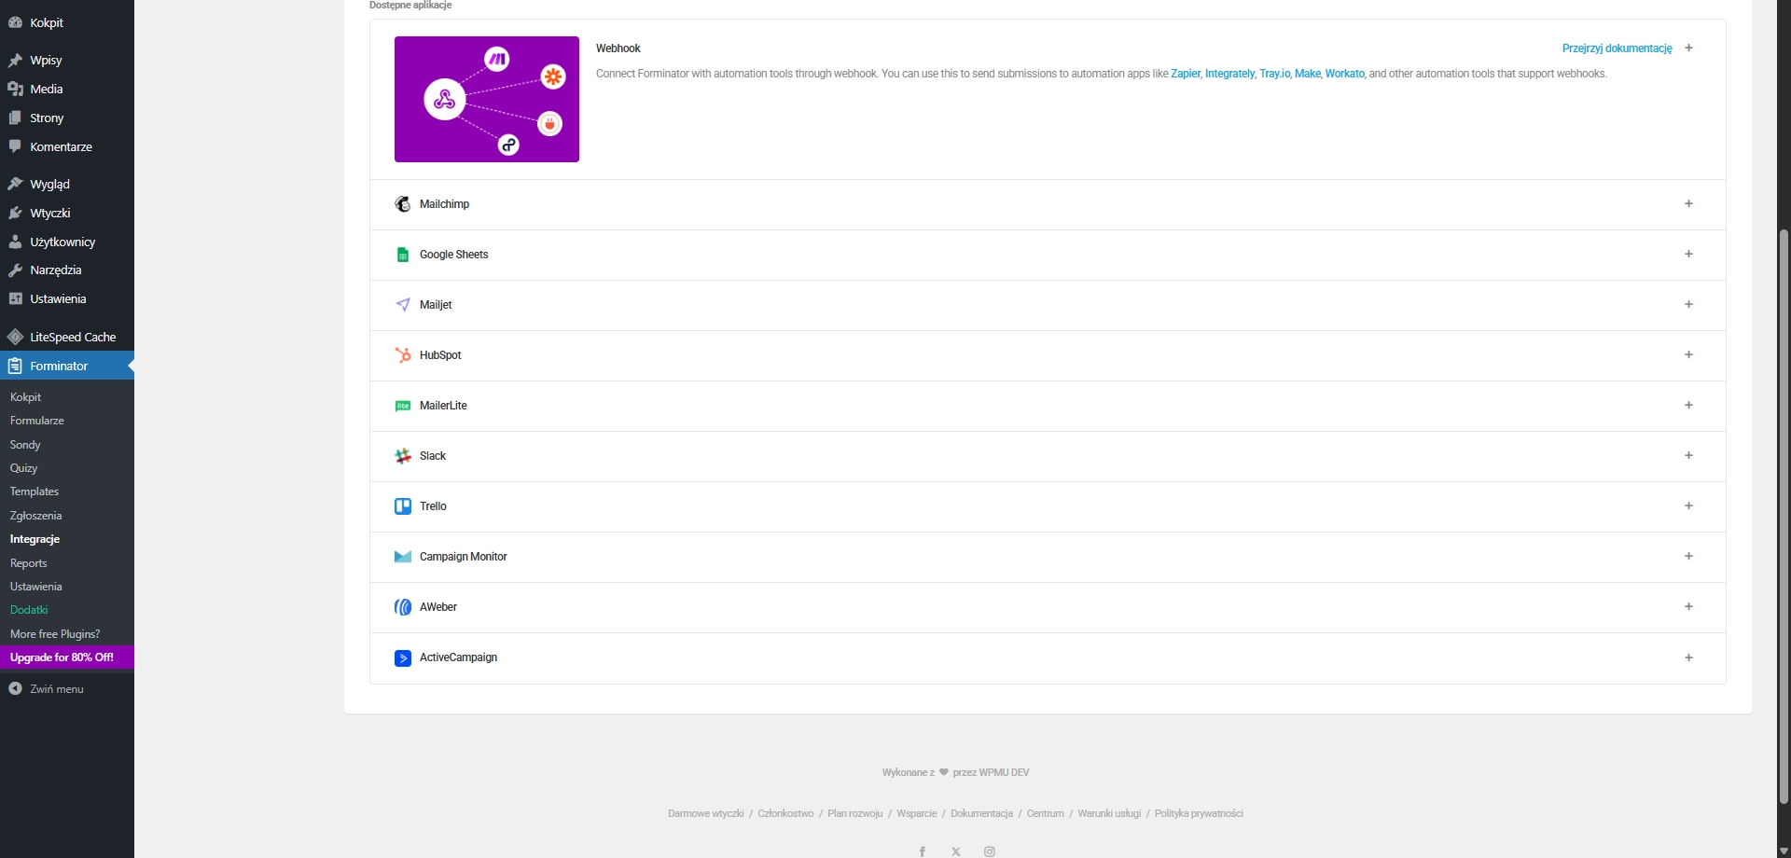Open Ustawienia under Forminator submenu
Viewport: 1791px width, 858px height.
pyautogui.click(x=35, y=587)
